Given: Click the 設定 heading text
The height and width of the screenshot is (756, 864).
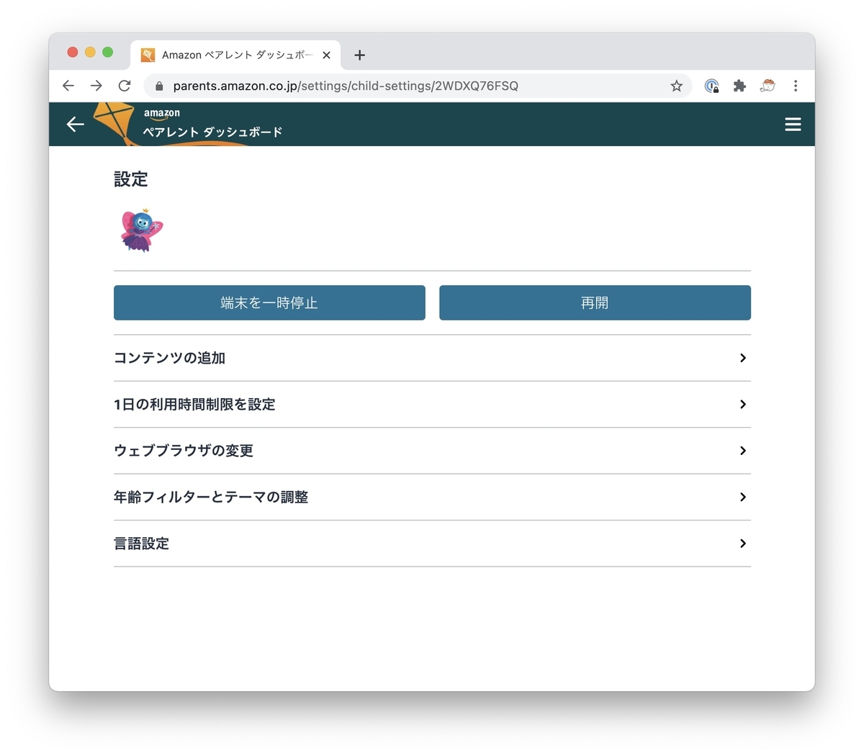Looking at the screenshot, I should coord(131,179).
